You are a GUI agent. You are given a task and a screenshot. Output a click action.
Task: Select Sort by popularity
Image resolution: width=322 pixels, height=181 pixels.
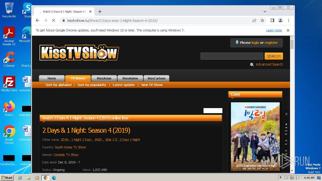click(92, 85)
